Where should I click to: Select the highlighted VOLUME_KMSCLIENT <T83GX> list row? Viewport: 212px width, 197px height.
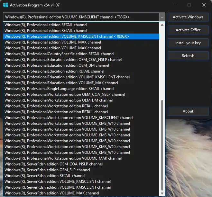point(81,36)
